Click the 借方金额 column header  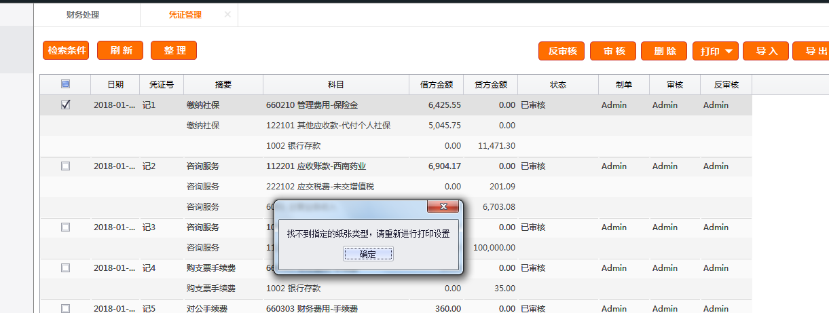coord(437,85)
